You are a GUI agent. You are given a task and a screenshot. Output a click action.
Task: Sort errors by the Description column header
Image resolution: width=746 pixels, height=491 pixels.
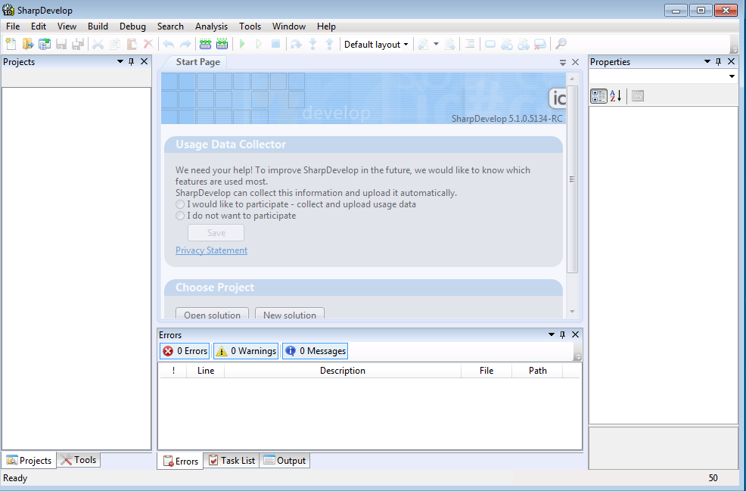pyautogui.click(x=343, y=371)
